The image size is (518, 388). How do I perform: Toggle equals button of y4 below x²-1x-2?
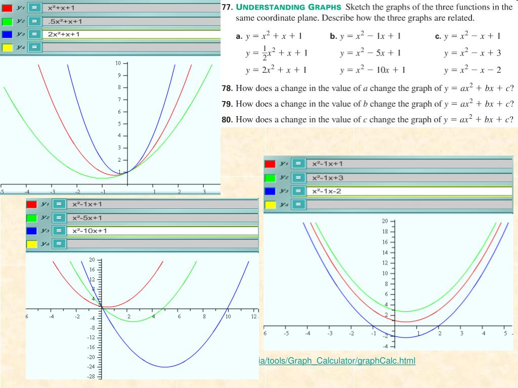[x=298, y=205]
